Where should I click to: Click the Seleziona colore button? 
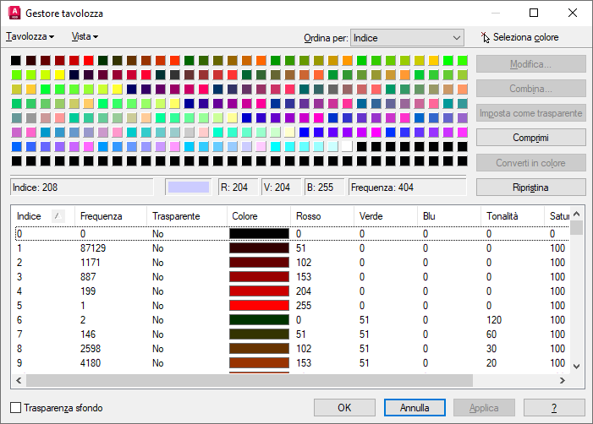(x=520, y=37)
